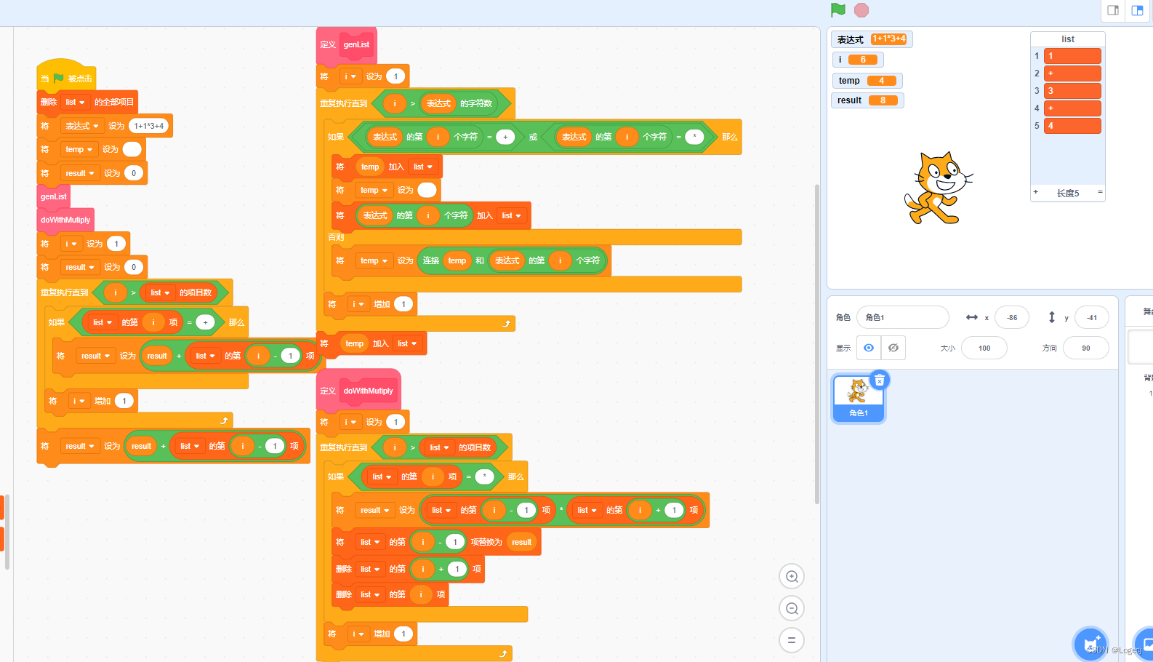1153x662 pixels.
Task: Click the size field showing 100
Action: (x=984, y=348)
